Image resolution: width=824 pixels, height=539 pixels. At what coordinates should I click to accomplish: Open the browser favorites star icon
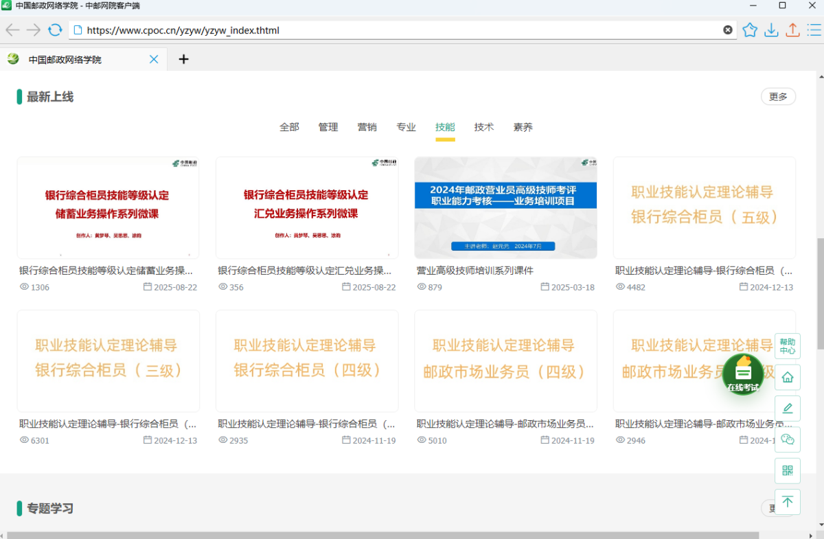point(749,30)
